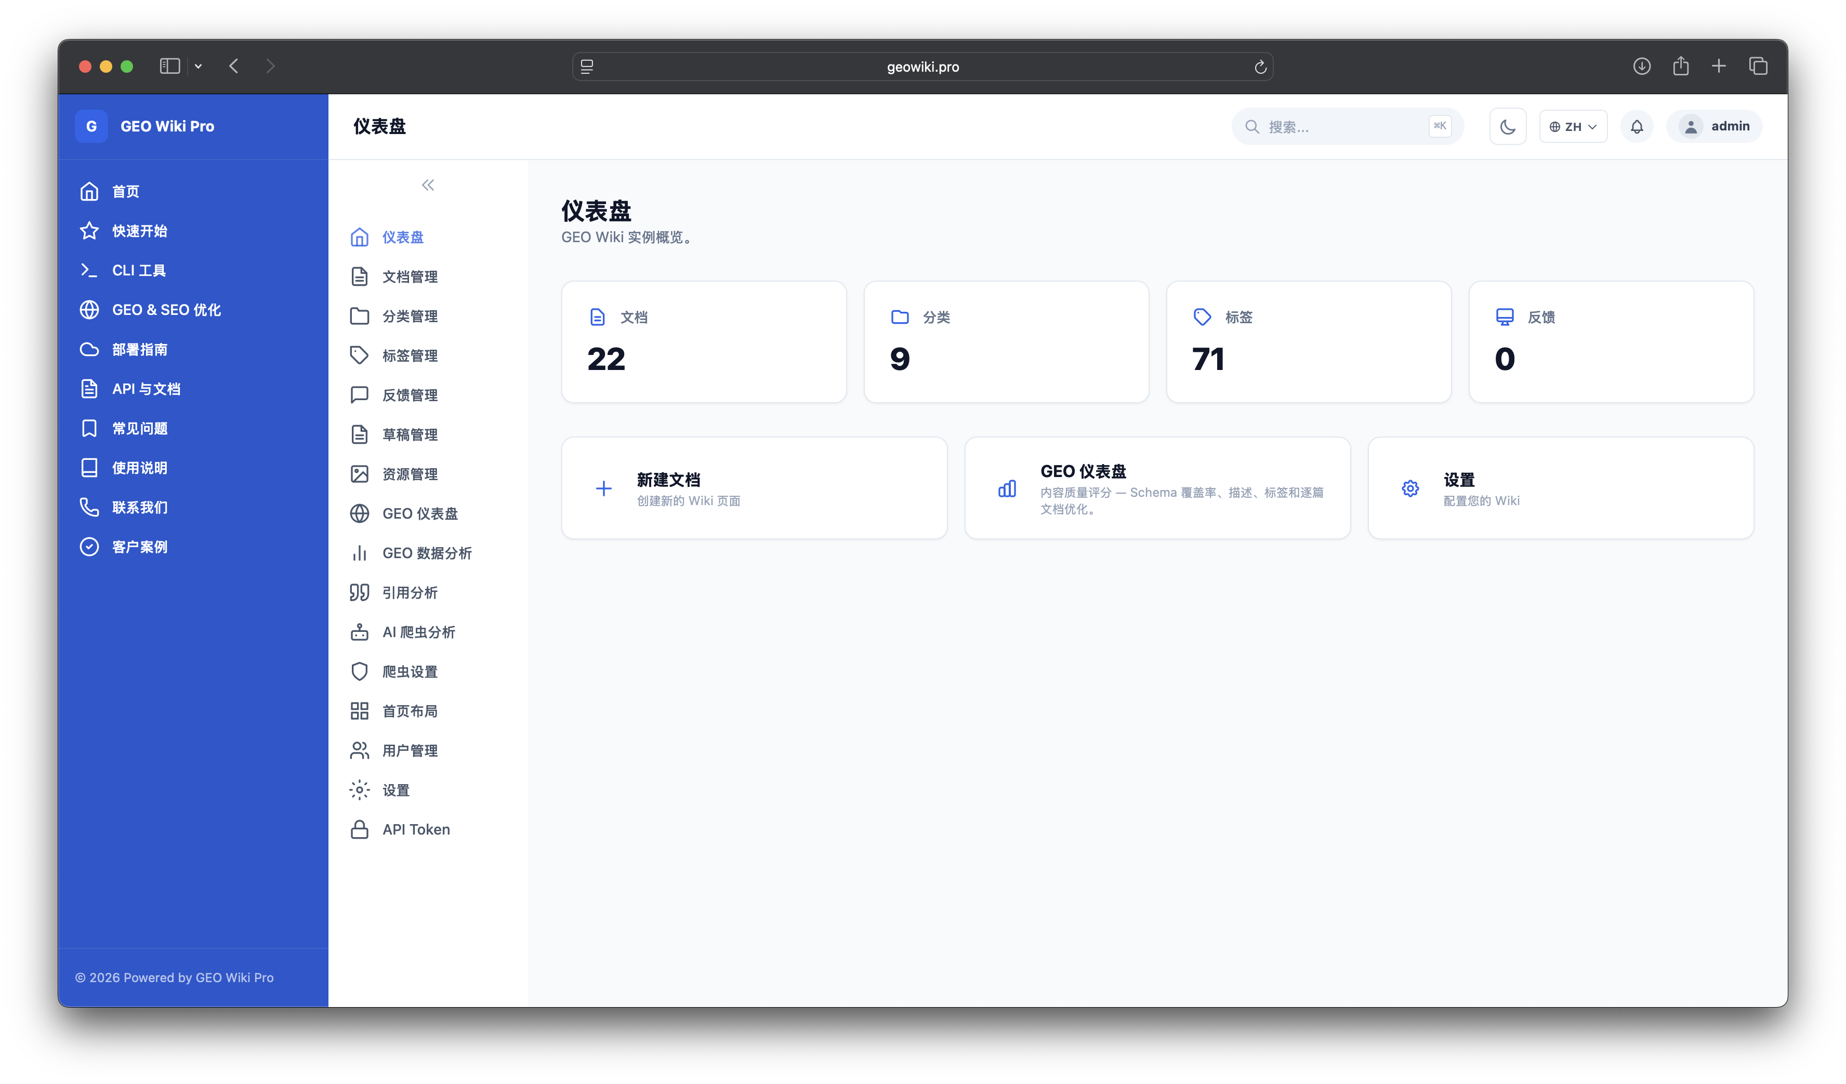Click the search input field
Viewport: 1846px width, 1084px height.
pyautogui.click(x=1347, y=127)
